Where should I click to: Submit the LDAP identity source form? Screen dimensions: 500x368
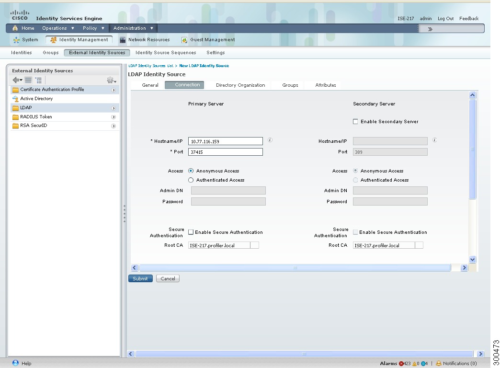[x=140, y=278]
